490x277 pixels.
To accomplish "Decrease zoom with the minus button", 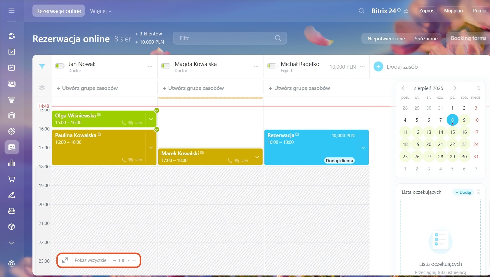I will pos(114,260).
